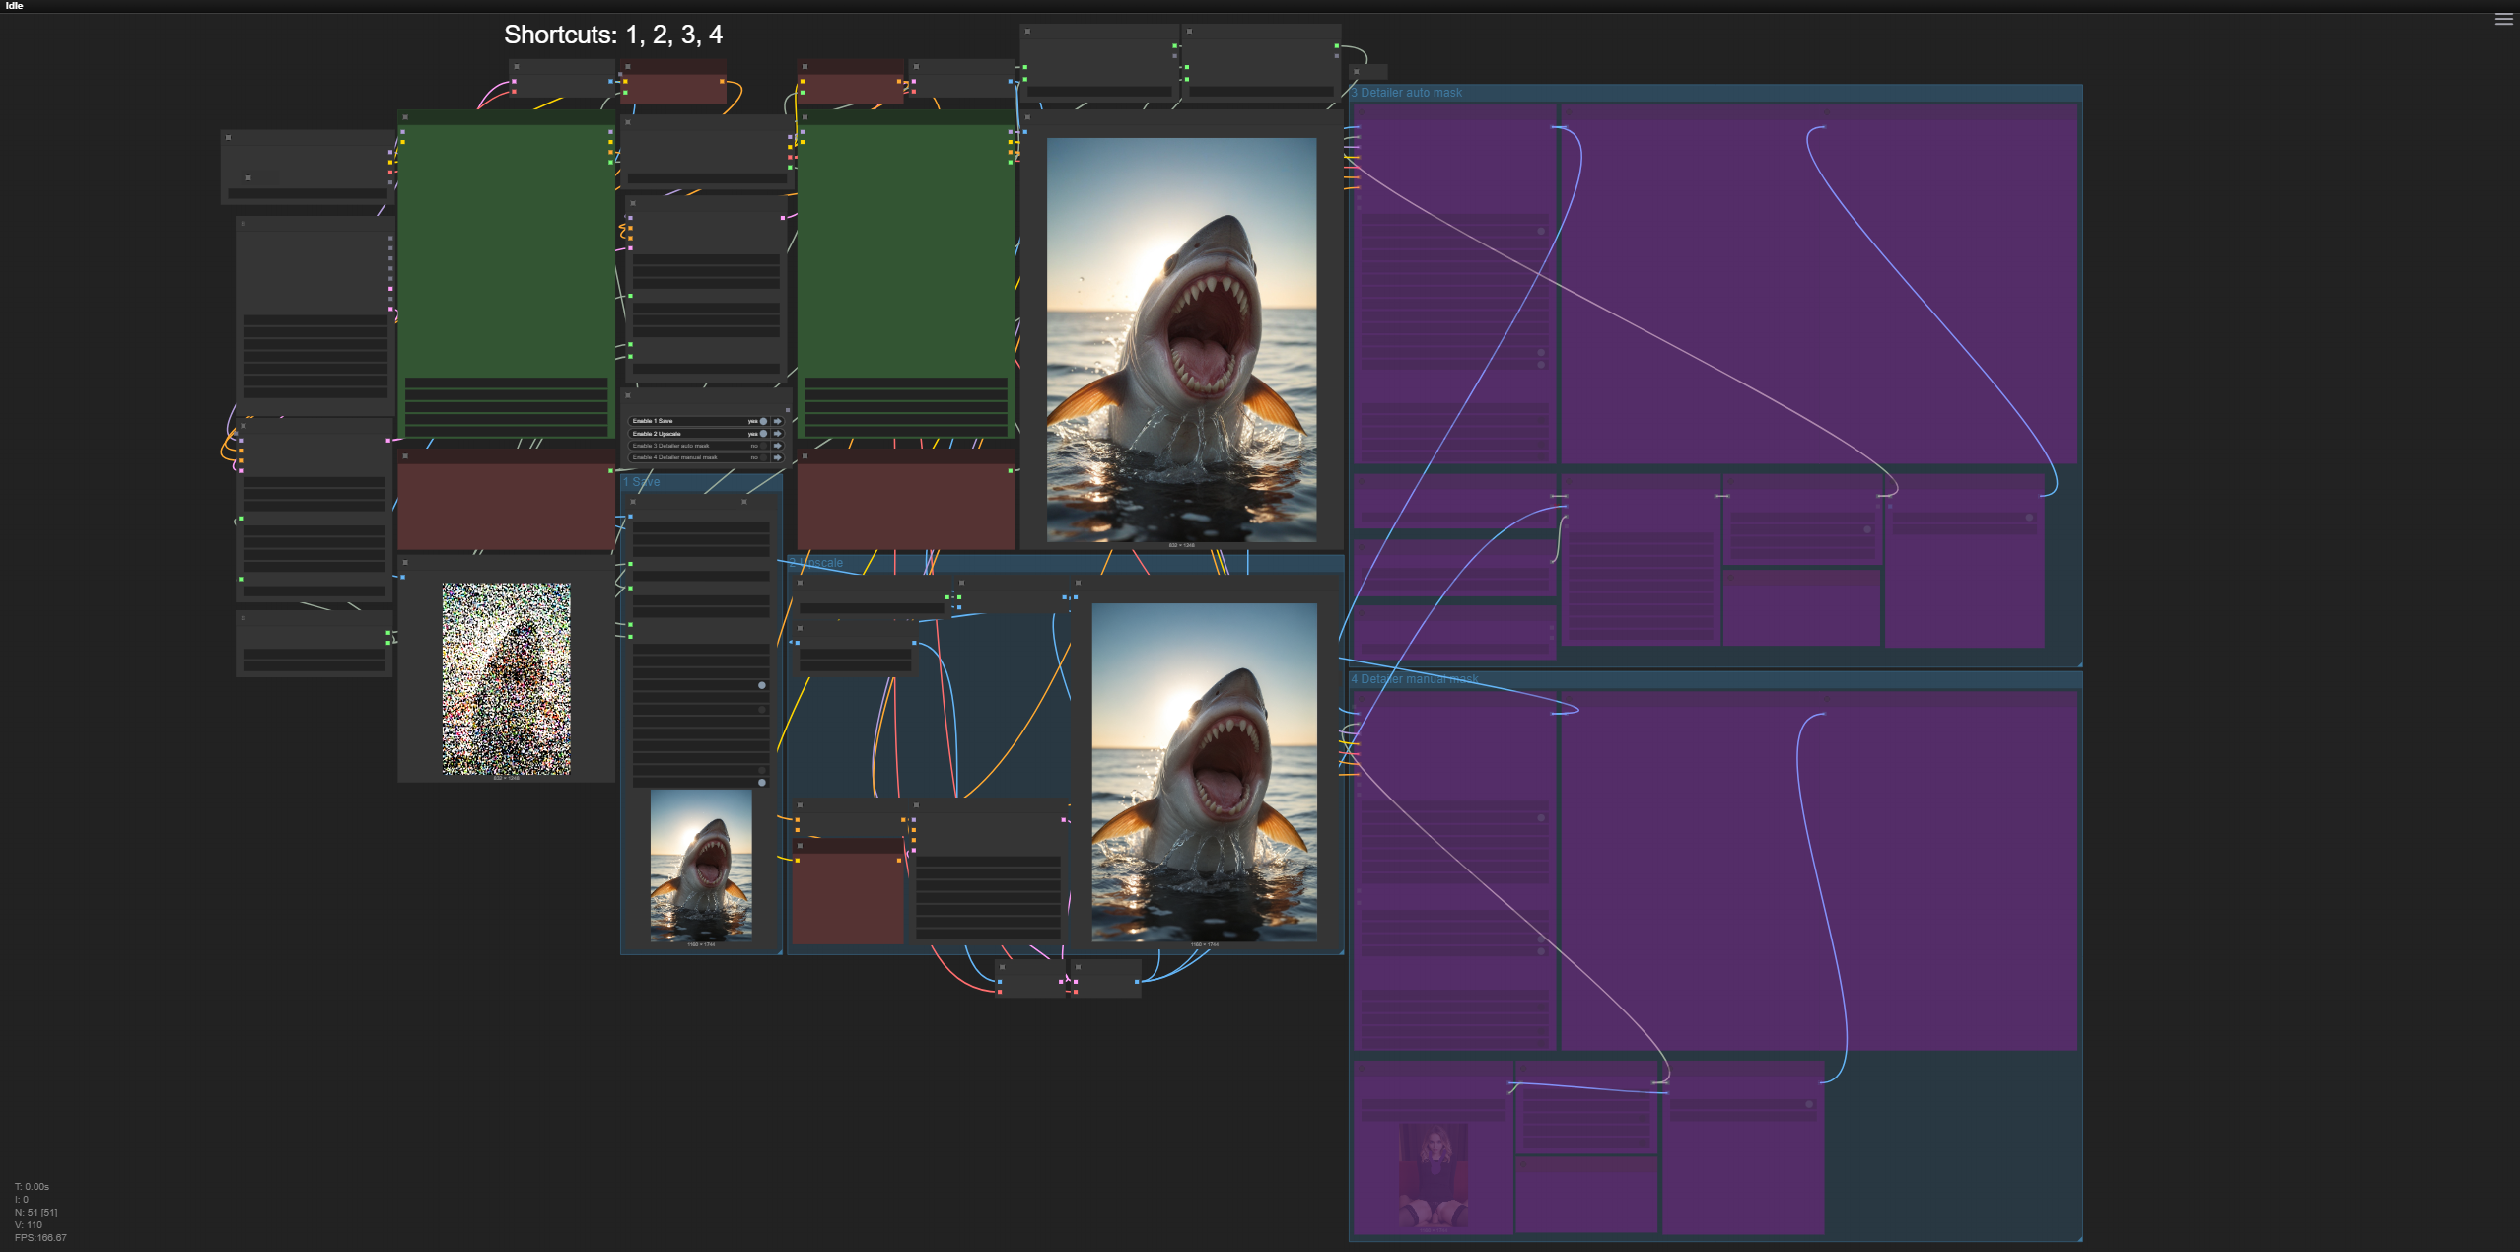The height and width of the screenshot is (1252, 2520).
Task: Select the 1 Save group title
Action: tap(642, 482)
